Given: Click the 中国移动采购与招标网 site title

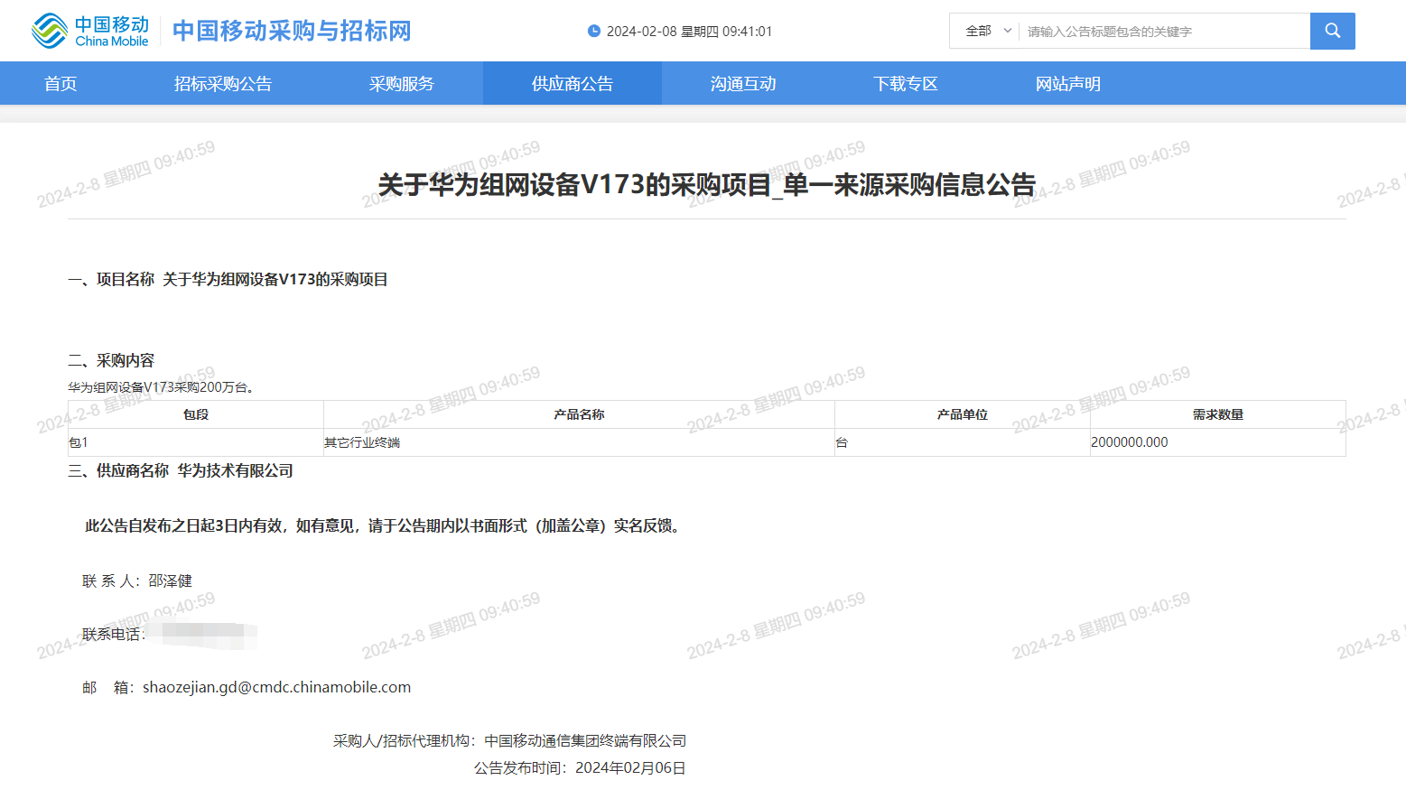Looking at the screenshot, I should (292, 31).
